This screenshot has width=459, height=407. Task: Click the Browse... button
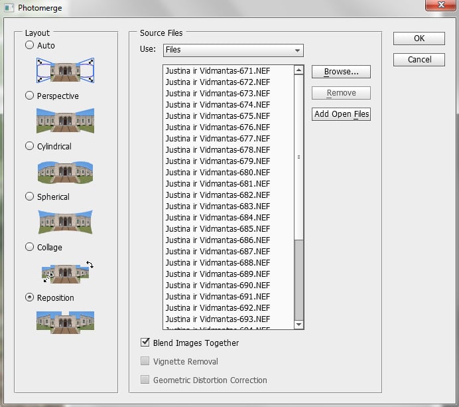[x=341, y=72]
